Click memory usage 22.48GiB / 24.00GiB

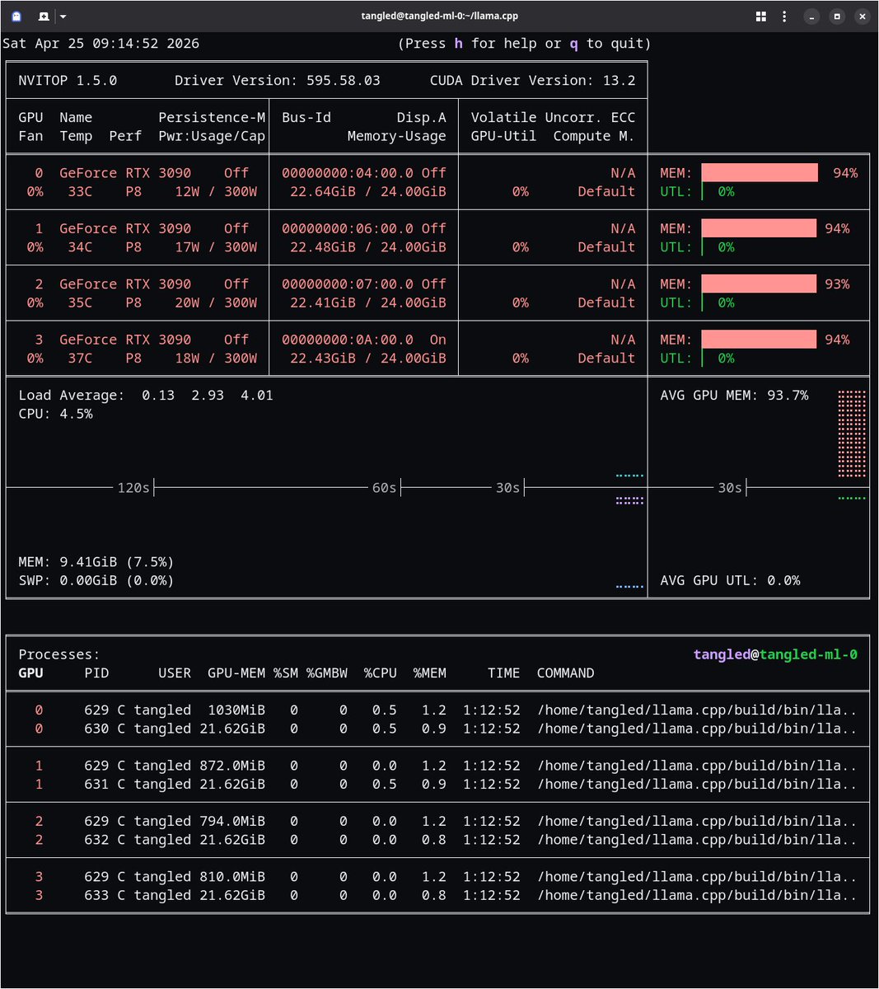click(x=368, y=247)
